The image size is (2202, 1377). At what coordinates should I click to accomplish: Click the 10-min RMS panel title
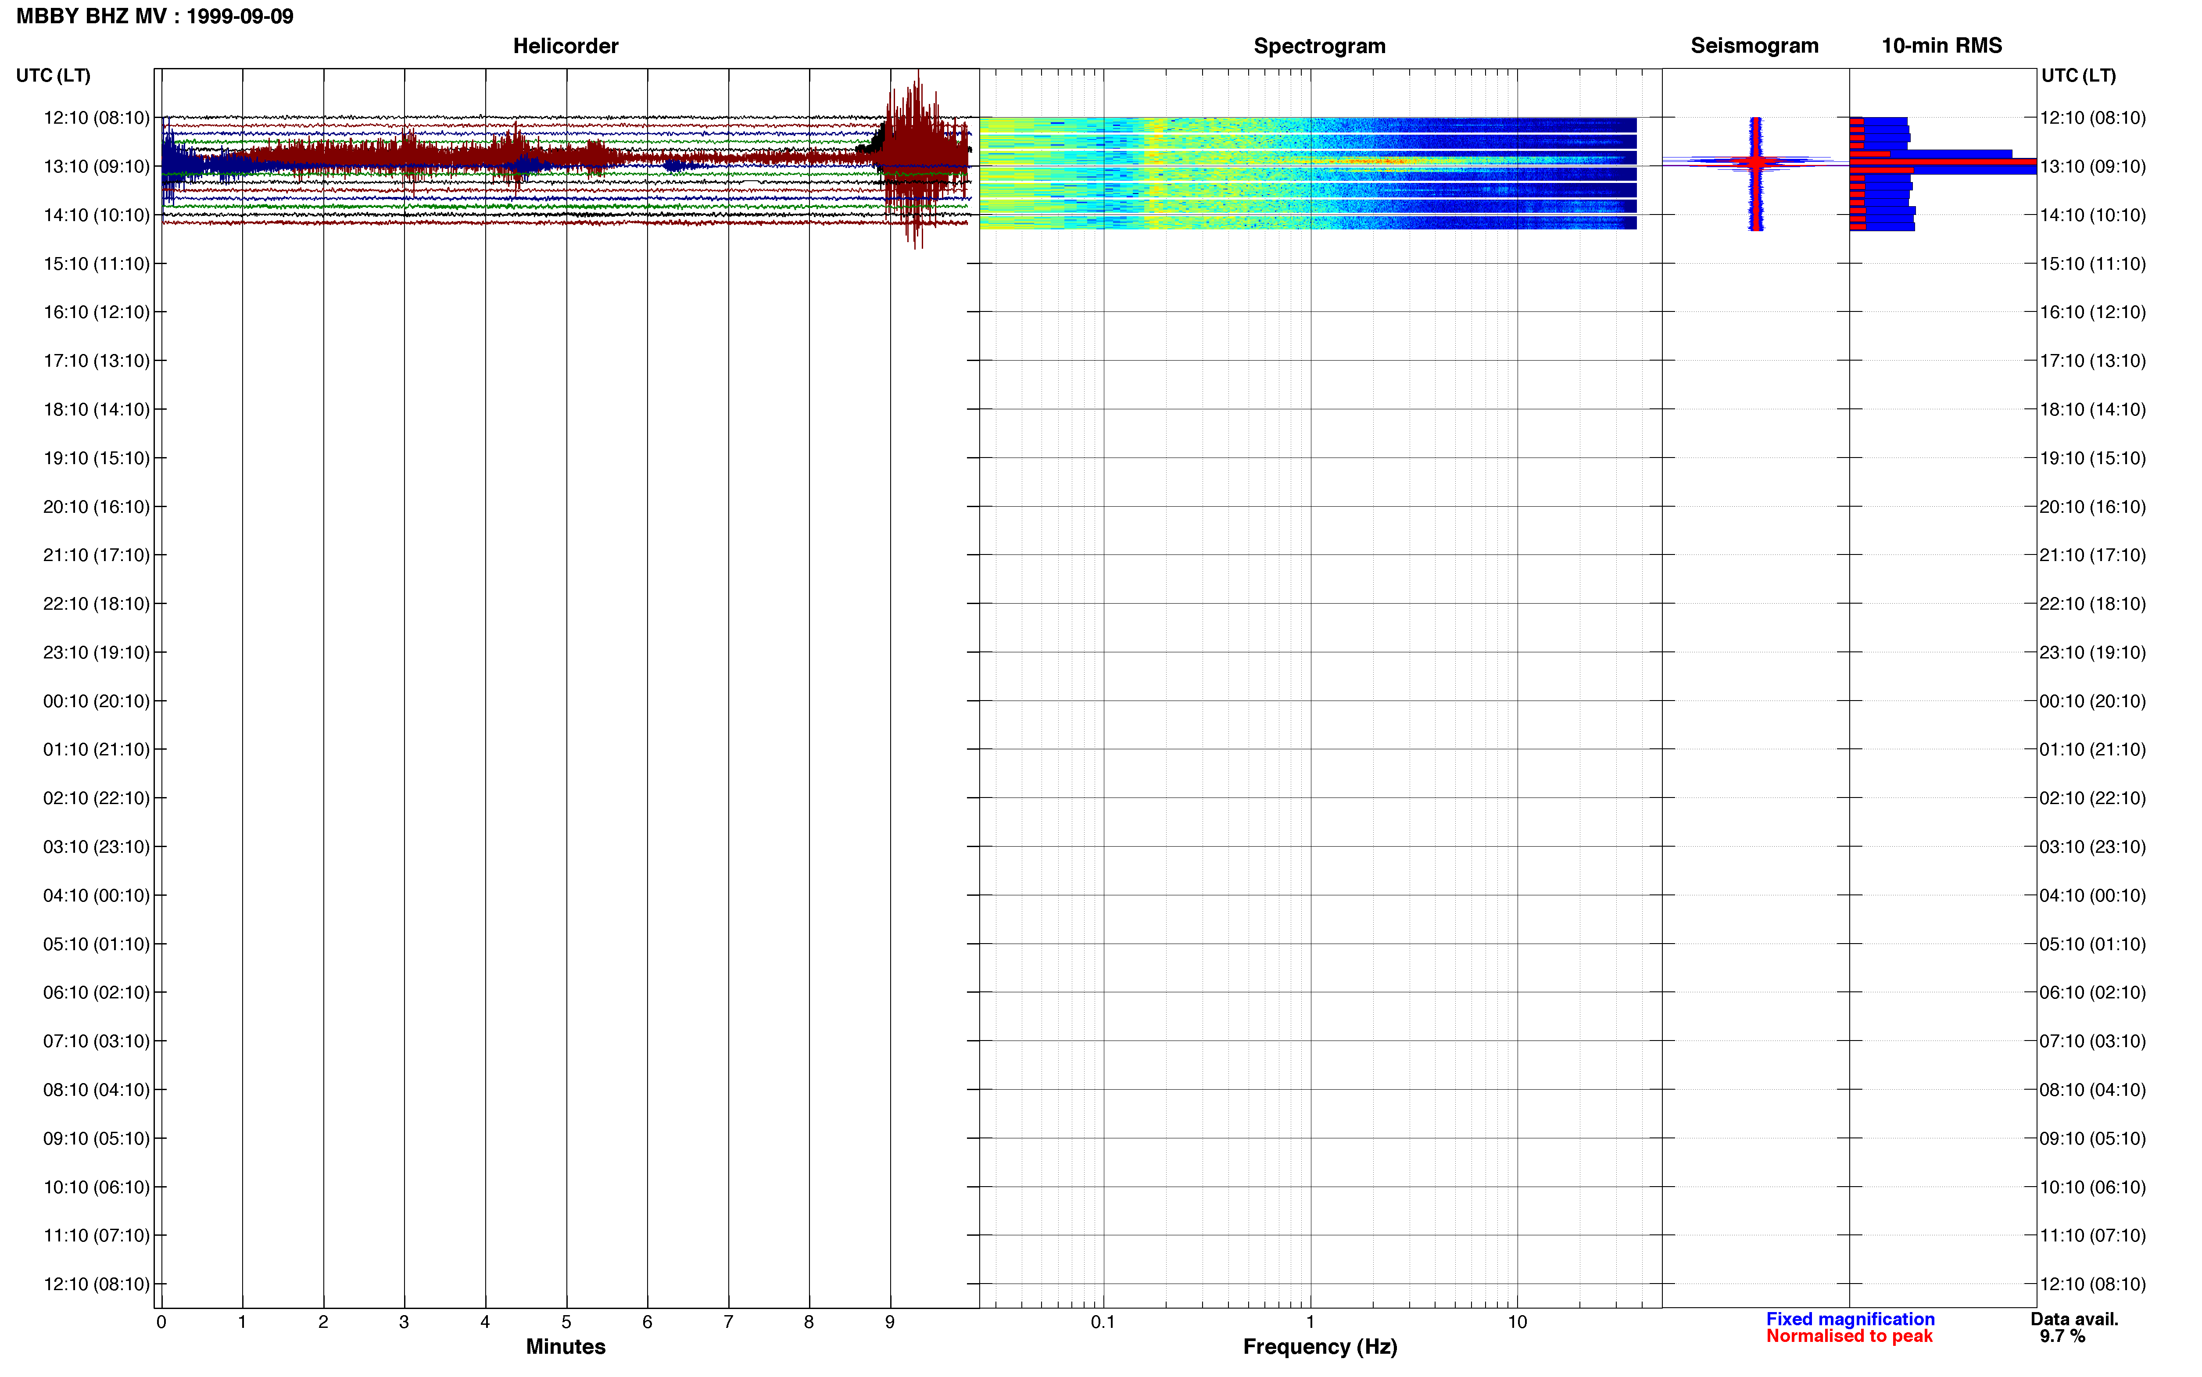(x=1941, y=46)
